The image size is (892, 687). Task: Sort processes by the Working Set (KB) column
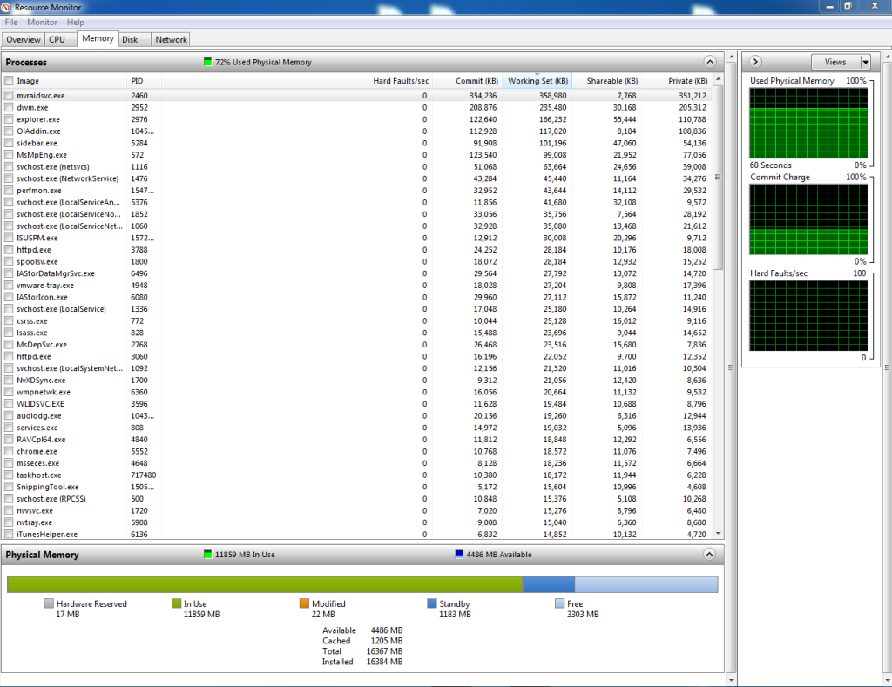tap(537, 80)
